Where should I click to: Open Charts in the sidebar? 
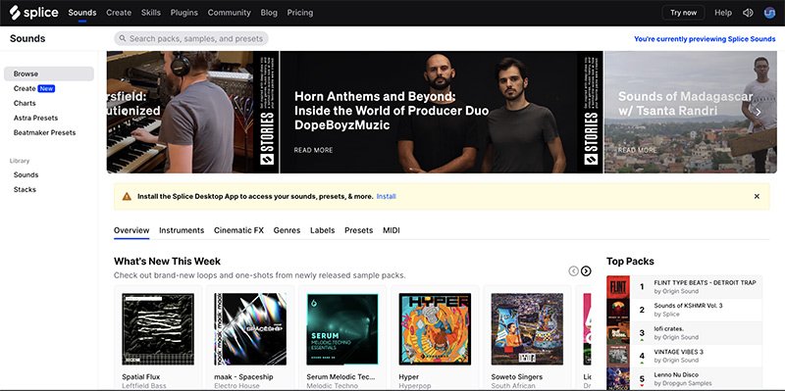click(25, 103)
